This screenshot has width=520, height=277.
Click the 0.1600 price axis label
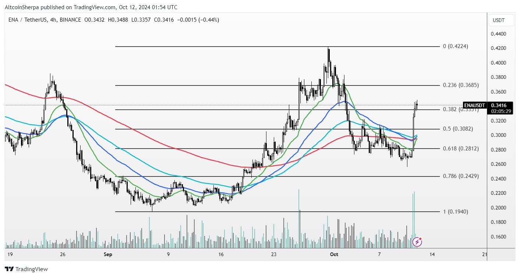click(x=498, y=237)
